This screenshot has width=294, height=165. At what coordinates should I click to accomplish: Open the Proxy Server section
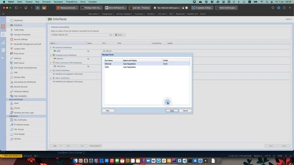tap(19, 54)
